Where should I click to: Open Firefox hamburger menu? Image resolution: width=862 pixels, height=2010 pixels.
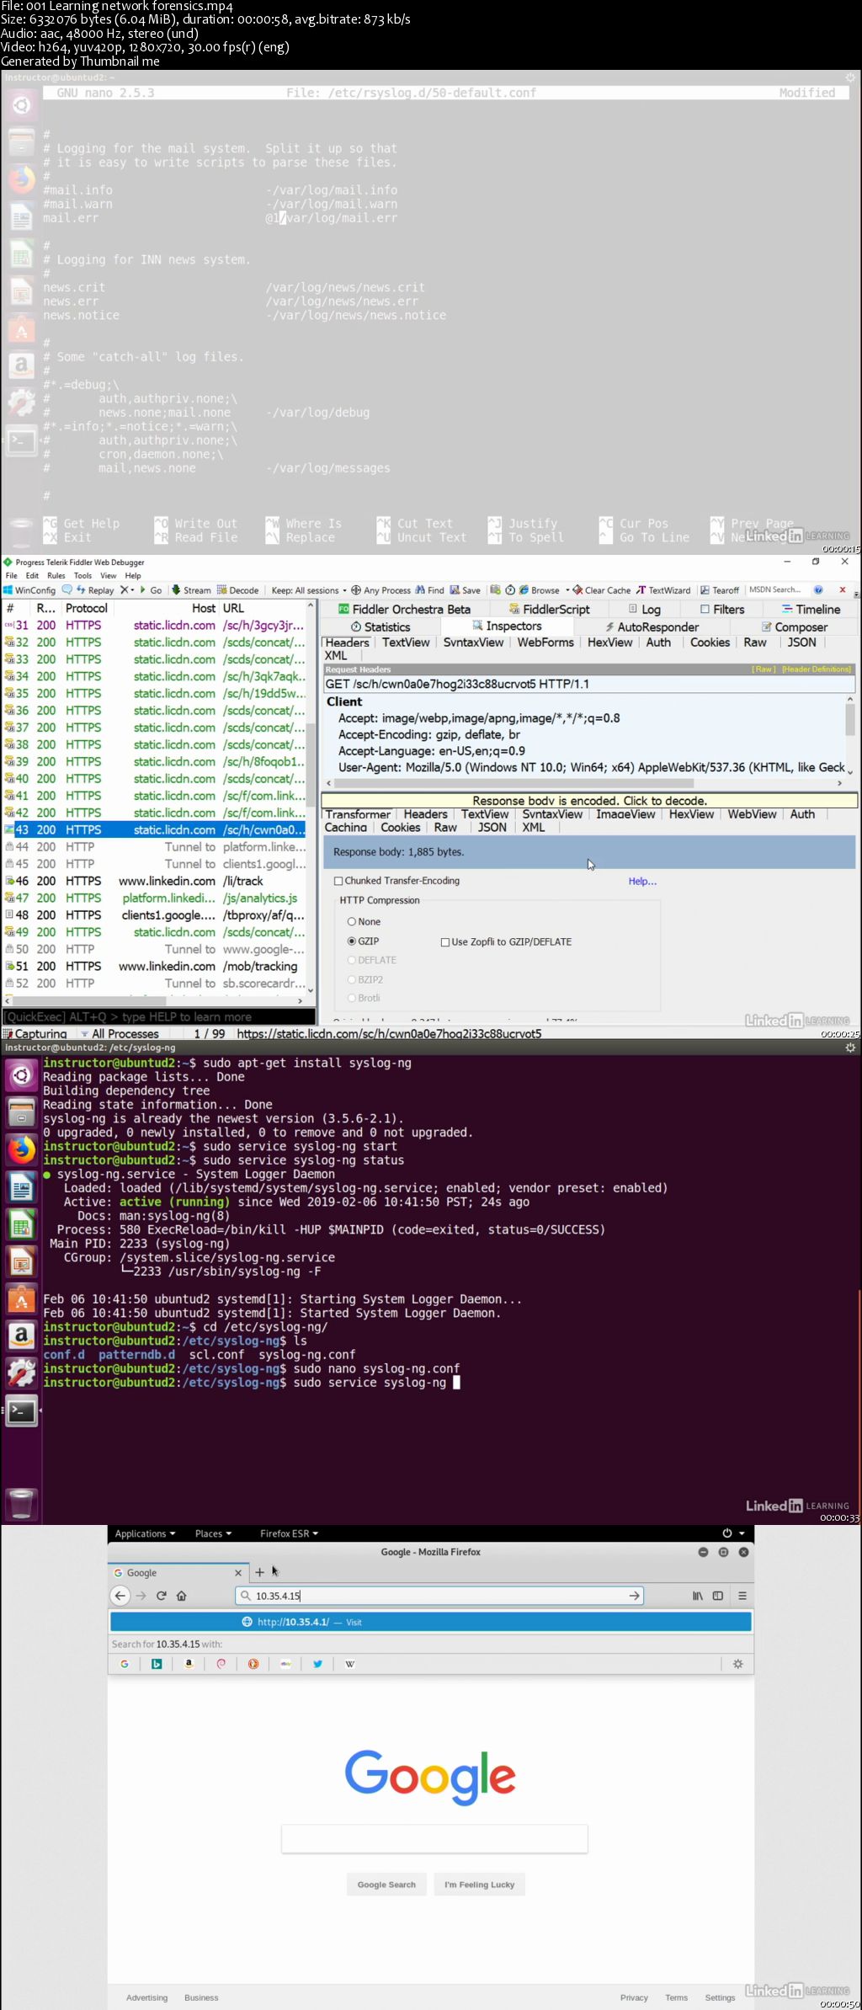pyautogui.click(x=742, y=1595)
